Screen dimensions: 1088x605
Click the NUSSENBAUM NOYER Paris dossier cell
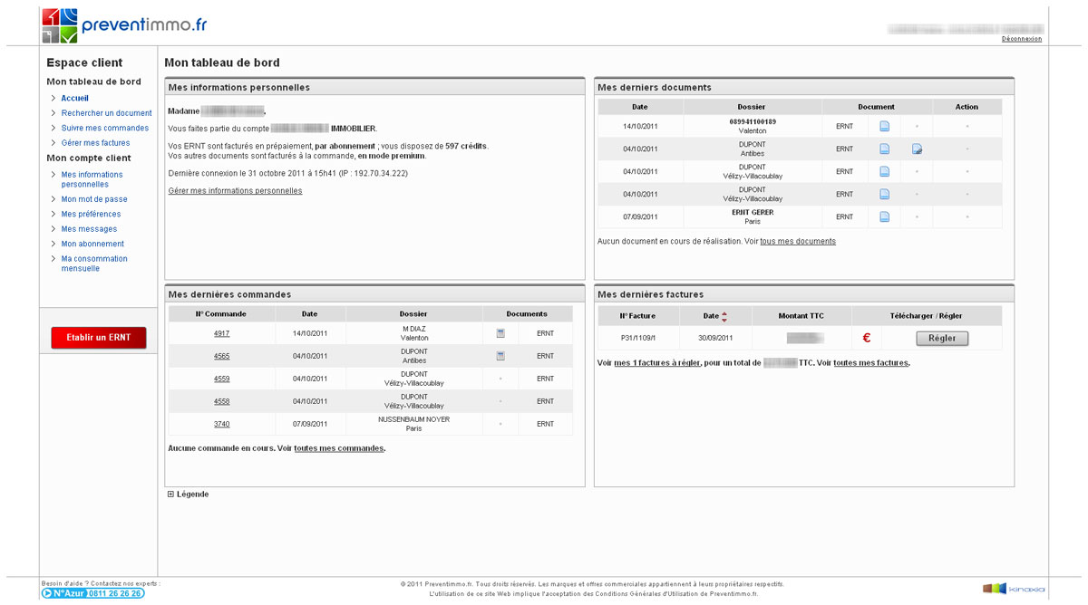pyautogui.click(x=413, y=424)
